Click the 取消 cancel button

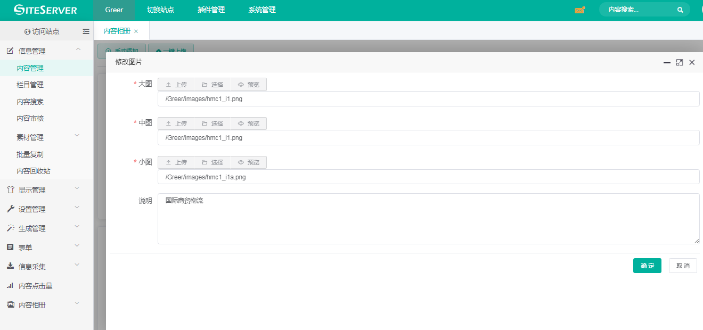683,266
